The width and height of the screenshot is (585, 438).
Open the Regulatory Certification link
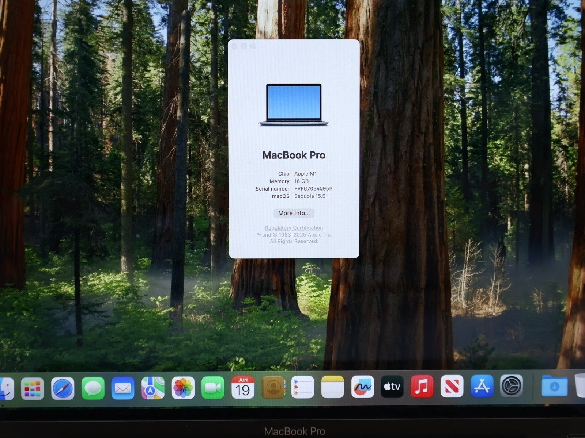point(294,228)
